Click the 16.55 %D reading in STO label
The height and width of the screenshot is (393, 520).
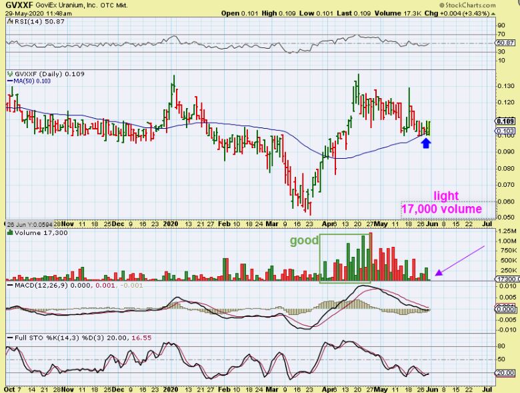(x=141, y=338)
